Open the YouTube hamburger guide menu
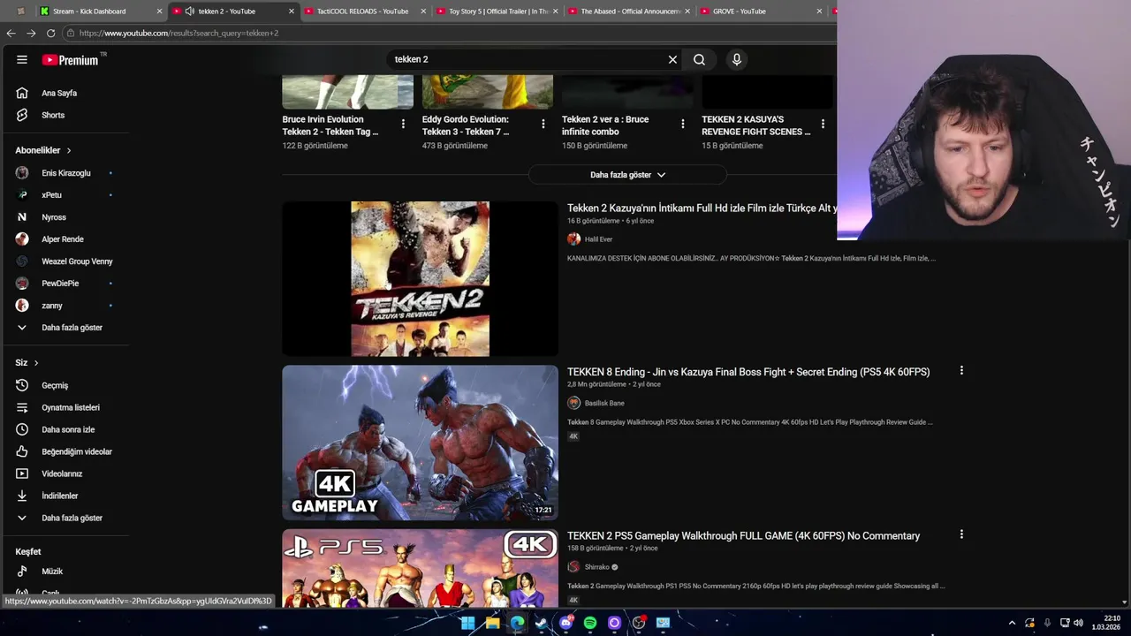The width and height of the screenshot is (1131, 636). coord(21,60)
